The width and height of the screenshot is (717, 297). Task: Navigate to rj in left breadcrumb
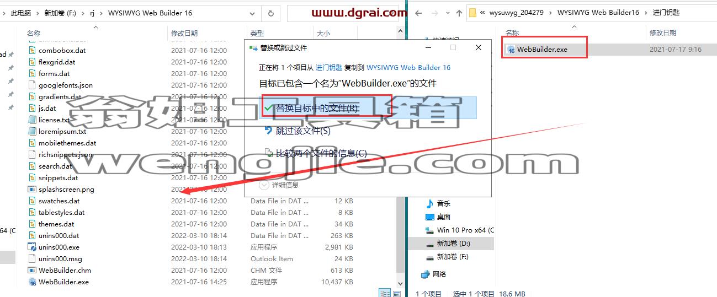[92, 13]
